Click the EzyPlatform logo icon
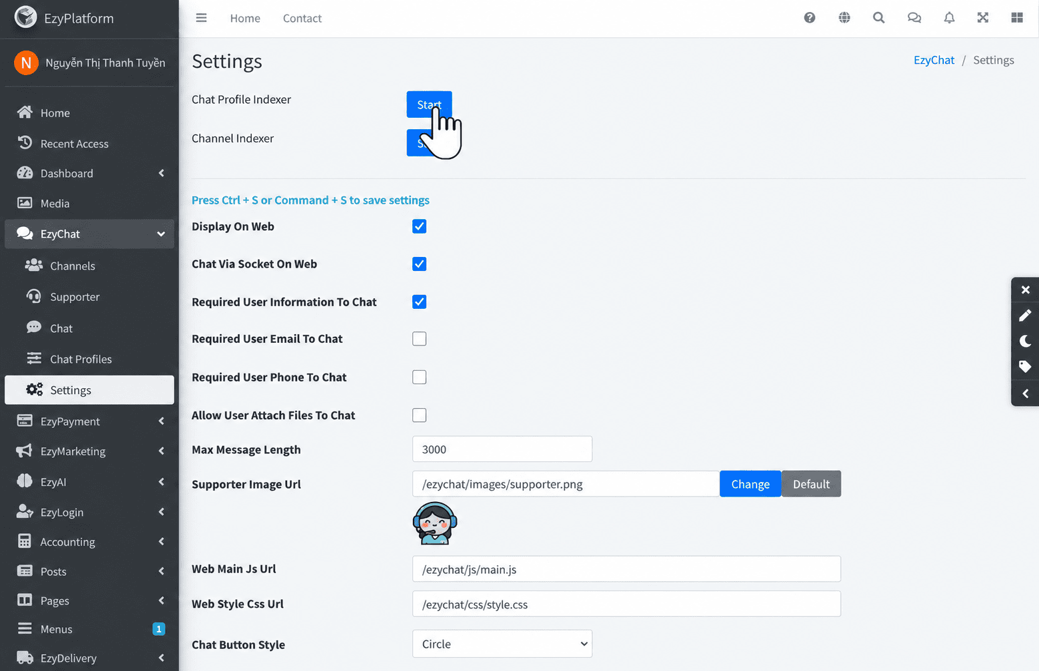The image size is (1039, 671). click(26, 17)
